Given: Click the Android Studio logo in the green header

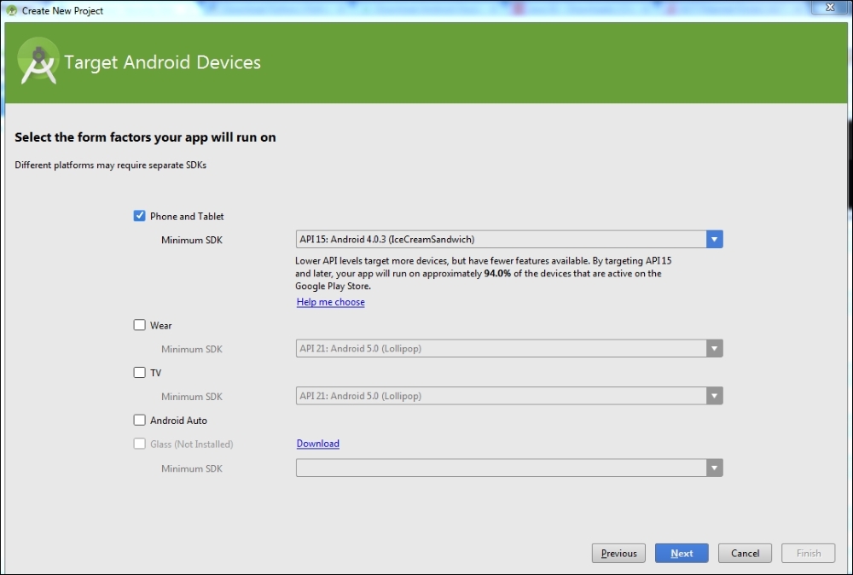Looking at the screenshot, I should coord(38,61).
